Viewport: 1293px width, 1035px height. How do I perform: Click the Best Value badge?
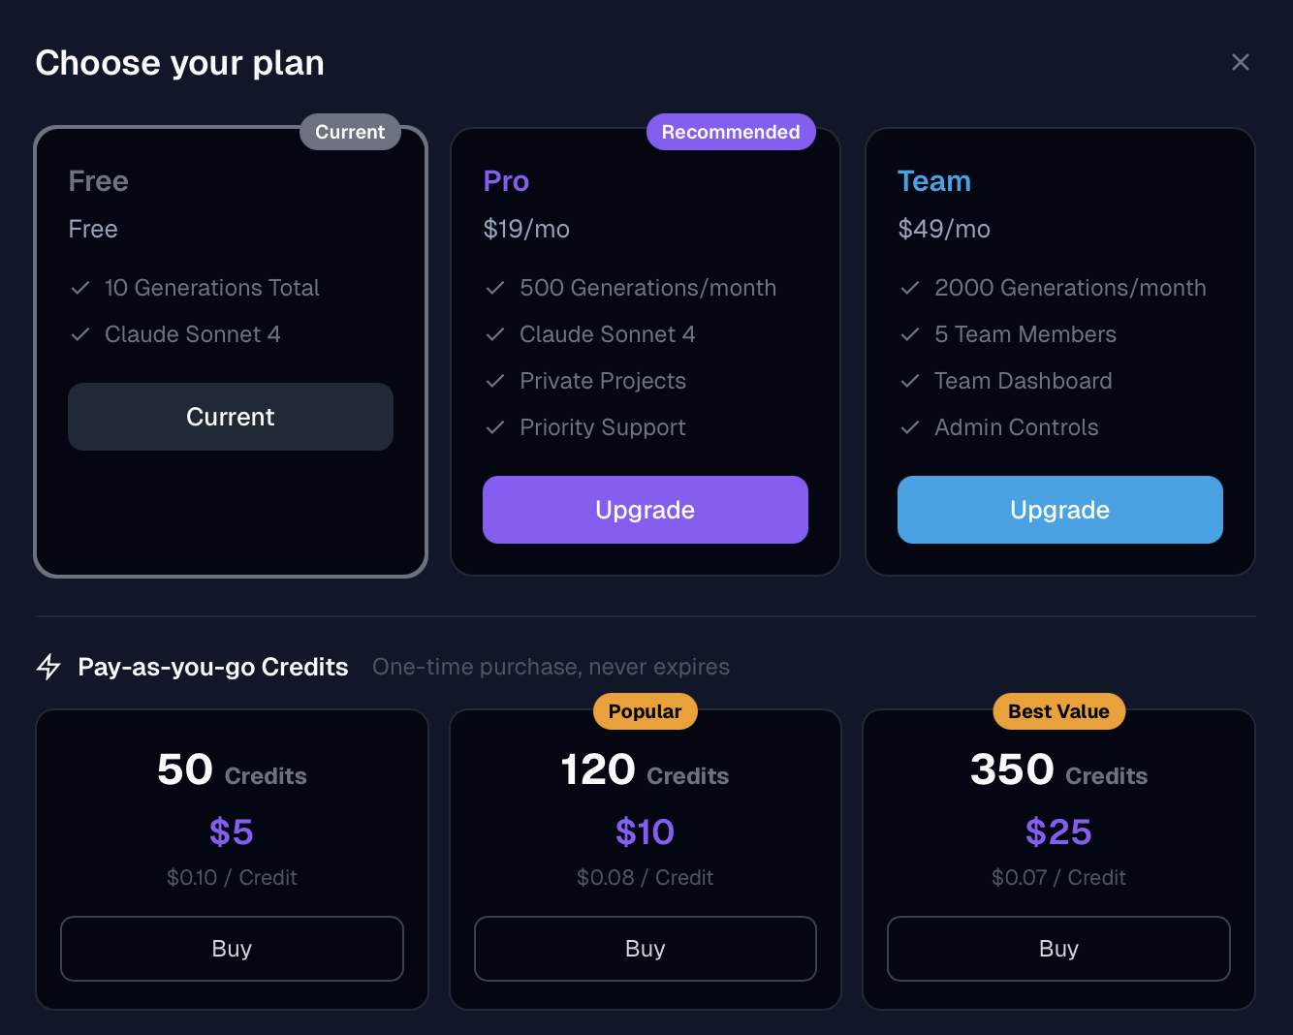point(1058,710)
